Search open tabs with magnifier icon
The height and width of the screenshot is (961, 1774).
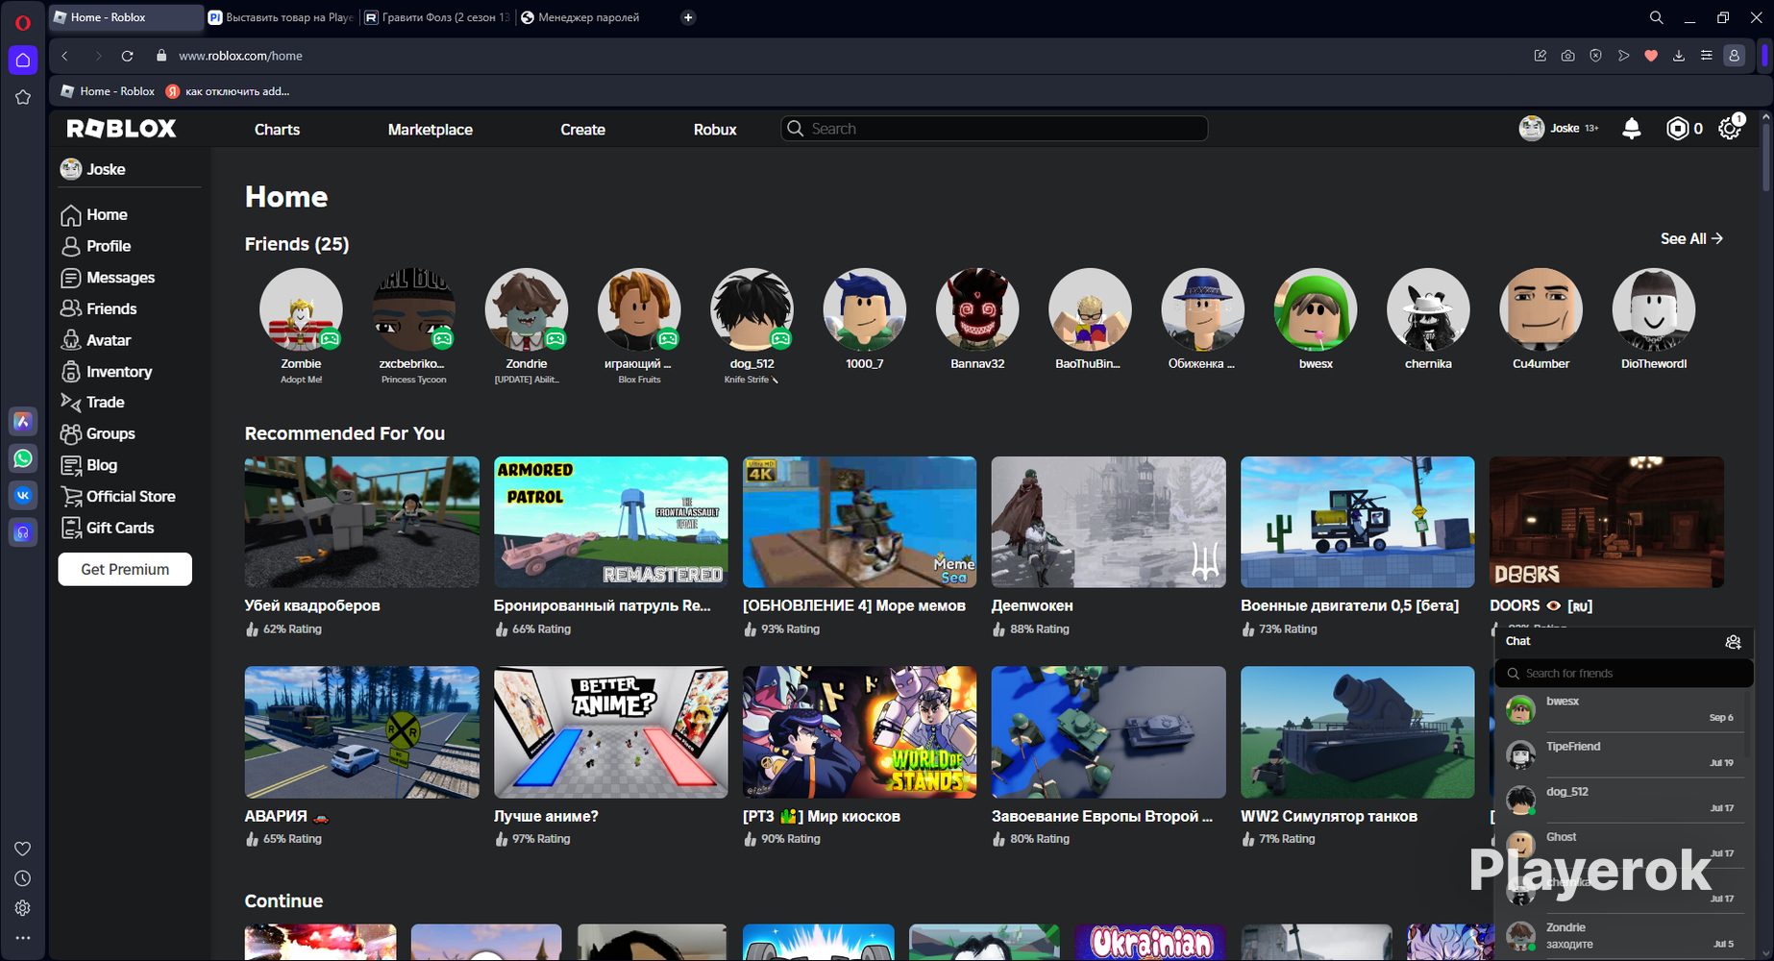pyautogui.click(x=1657, y=17)
